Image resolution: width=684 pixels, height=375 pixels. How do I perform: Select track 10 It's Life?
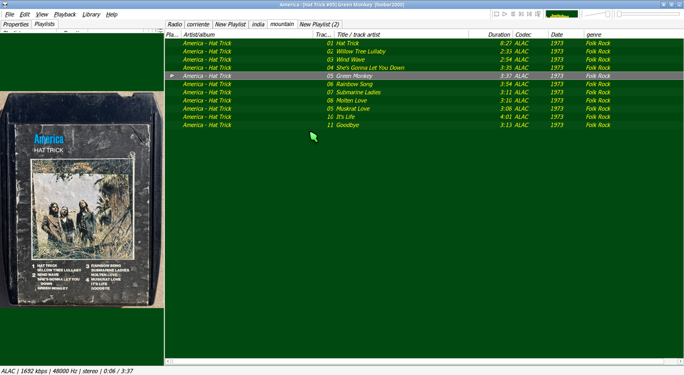click(x=424, y=117)
